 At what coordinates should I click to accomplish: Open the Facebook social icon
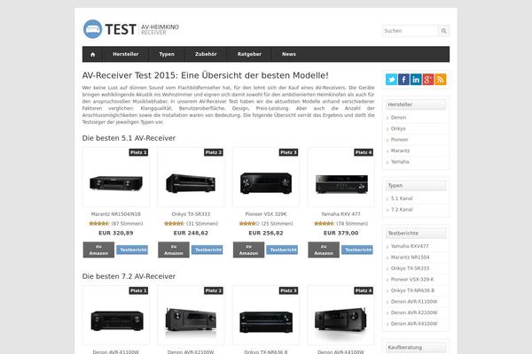403,80
